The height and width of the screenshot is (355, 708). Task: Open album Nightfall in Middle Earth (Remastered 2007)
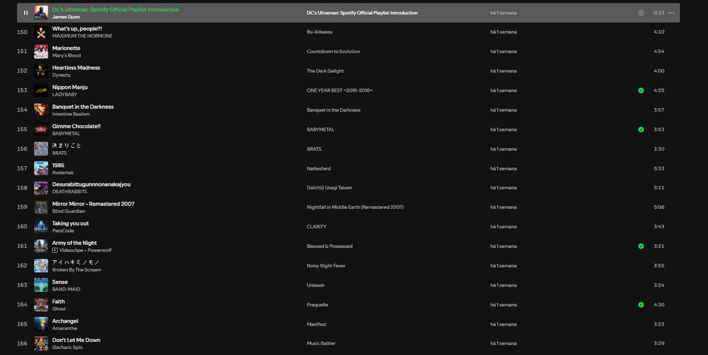(355, 207)
